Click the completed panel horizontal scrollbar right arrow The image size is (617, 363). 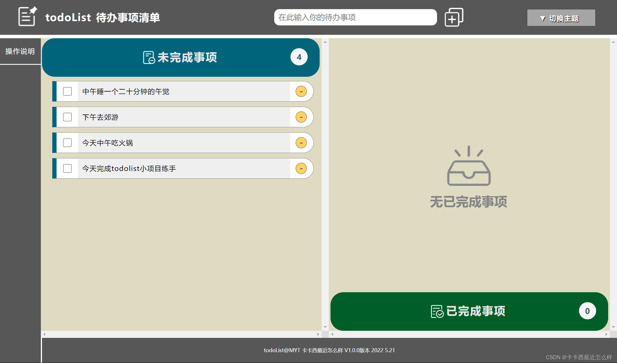point(606,334)
